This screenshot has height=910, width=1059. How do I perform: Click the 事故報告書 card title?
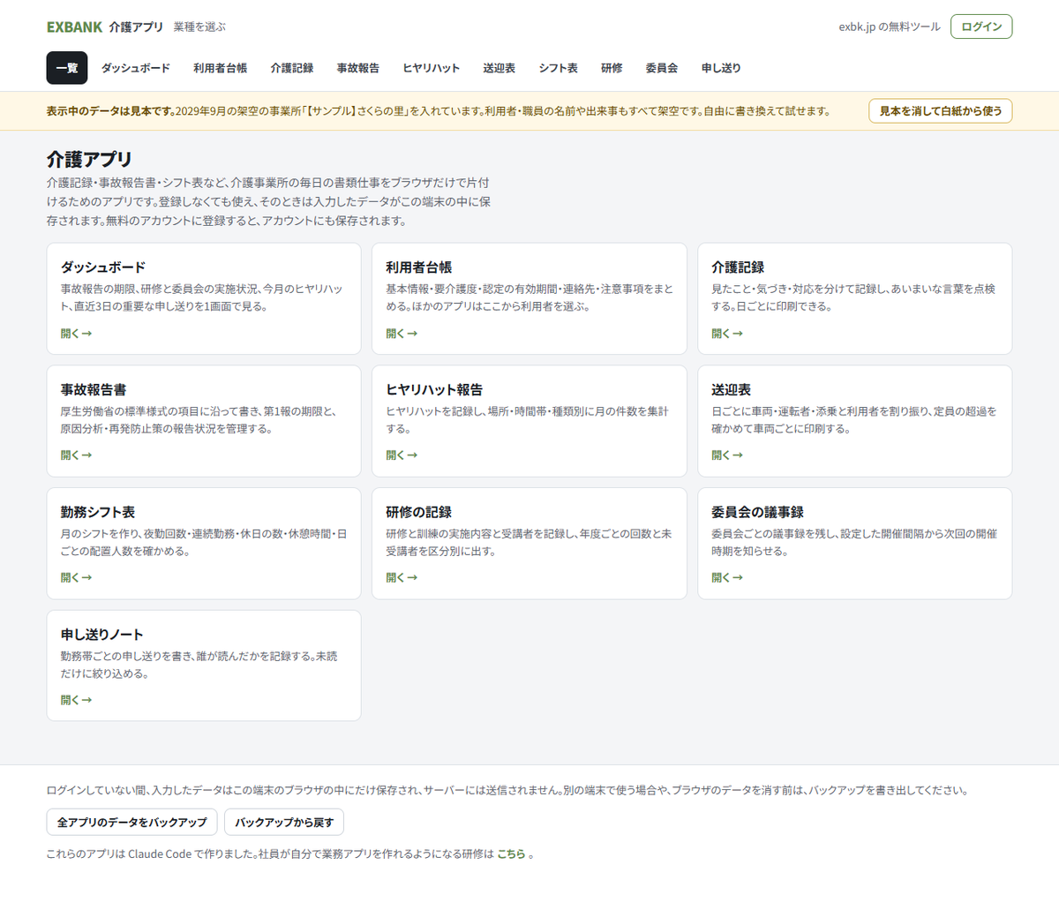coord(94,389)
